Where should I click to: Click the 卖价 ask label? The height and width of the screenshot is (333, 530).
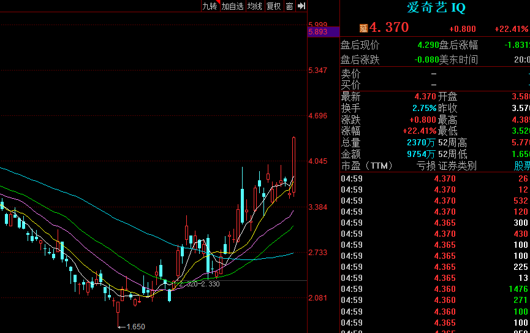351,74
